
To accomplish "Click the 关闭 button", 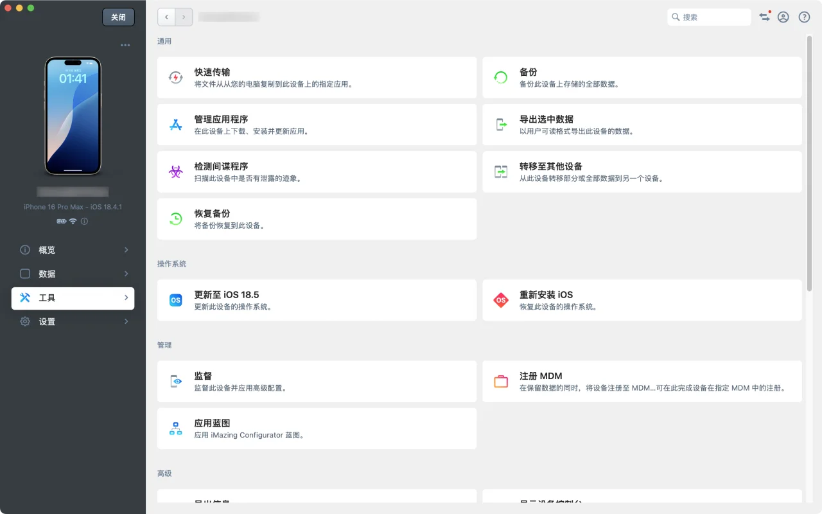I will click(118, 17).
